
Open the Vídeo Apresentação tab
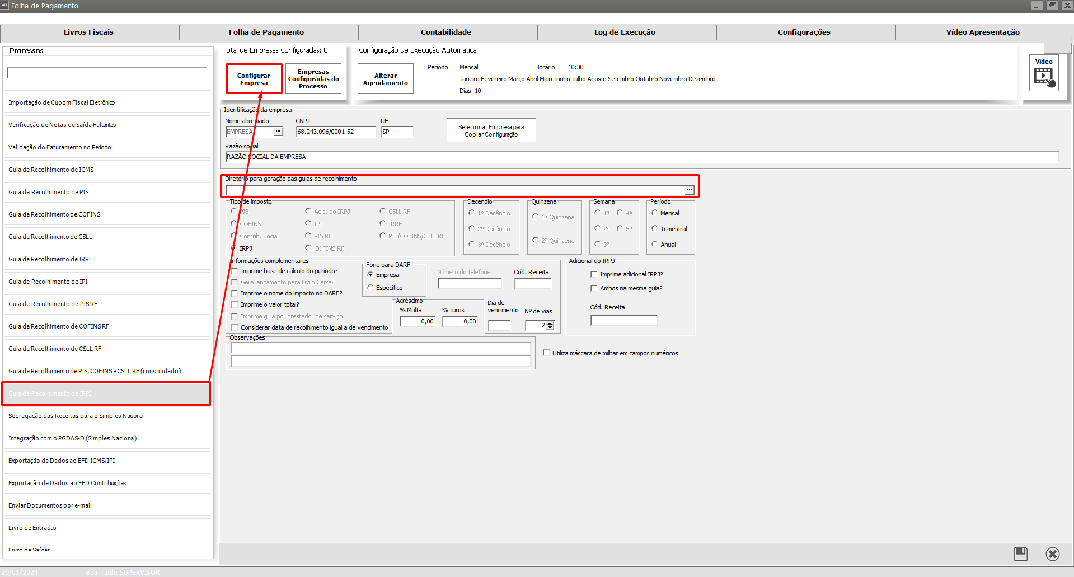[983, 32]
